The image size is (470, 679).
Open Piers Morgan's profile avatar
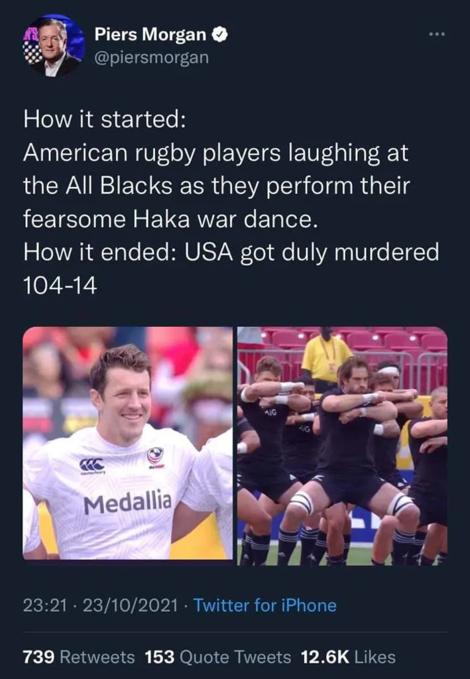click(x=54, y=45)
